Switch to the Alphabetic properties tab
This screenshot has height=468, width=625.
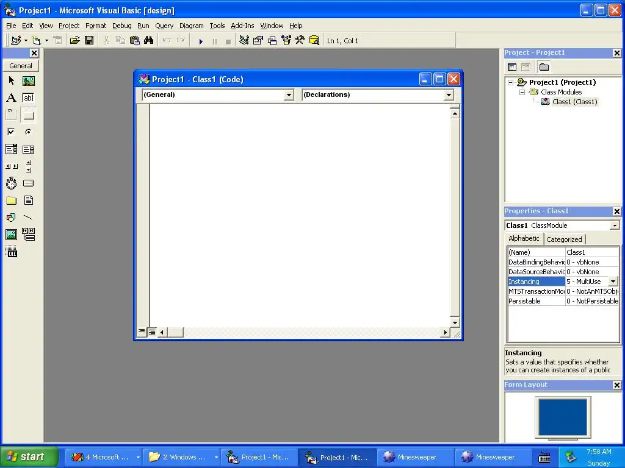coord(524,238)
